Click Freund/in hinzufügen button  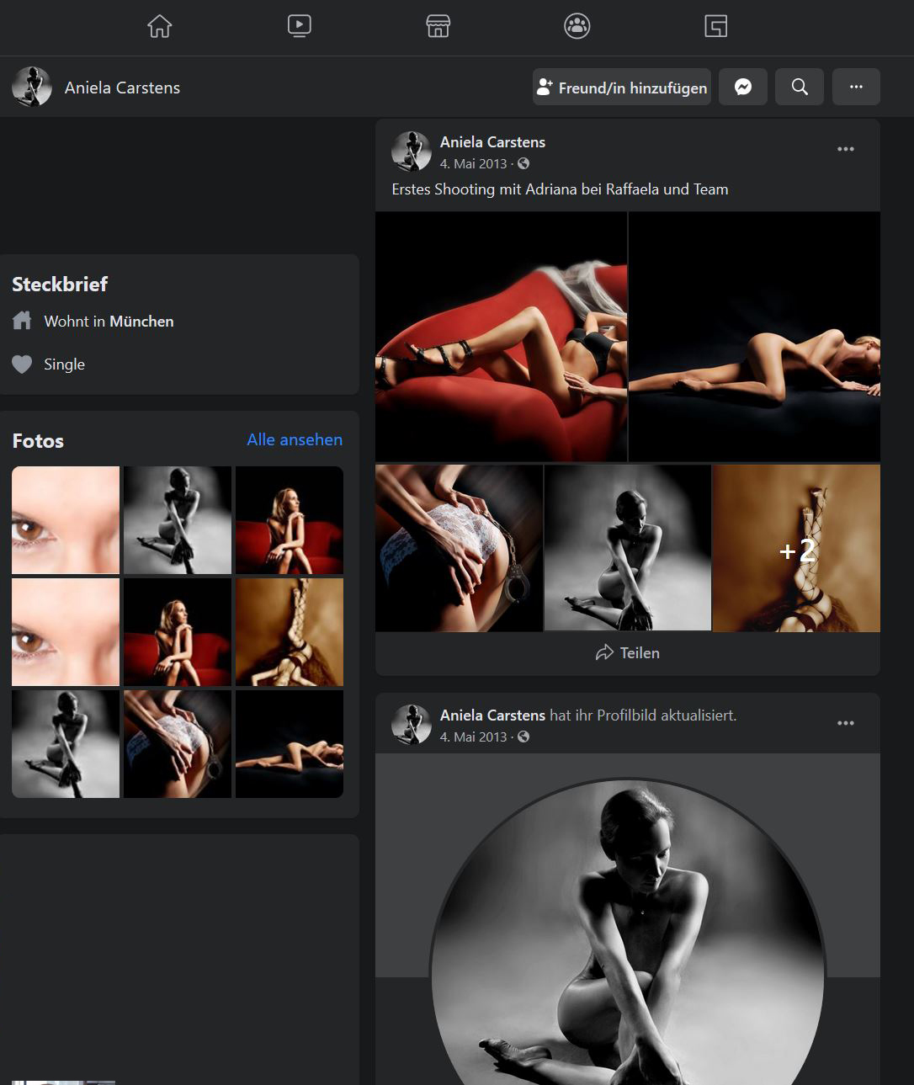(x=622, y=87)
